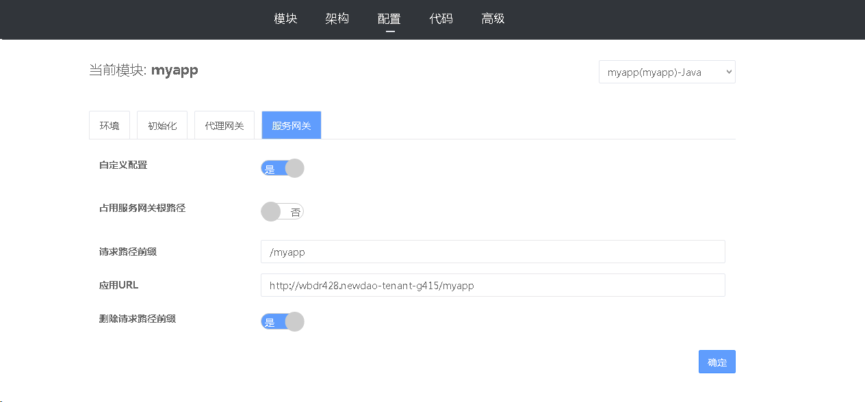Enable the 占用服务网关根路径 switch
Viewport: 865px width, 402px height.
click(x=282, y=212)
